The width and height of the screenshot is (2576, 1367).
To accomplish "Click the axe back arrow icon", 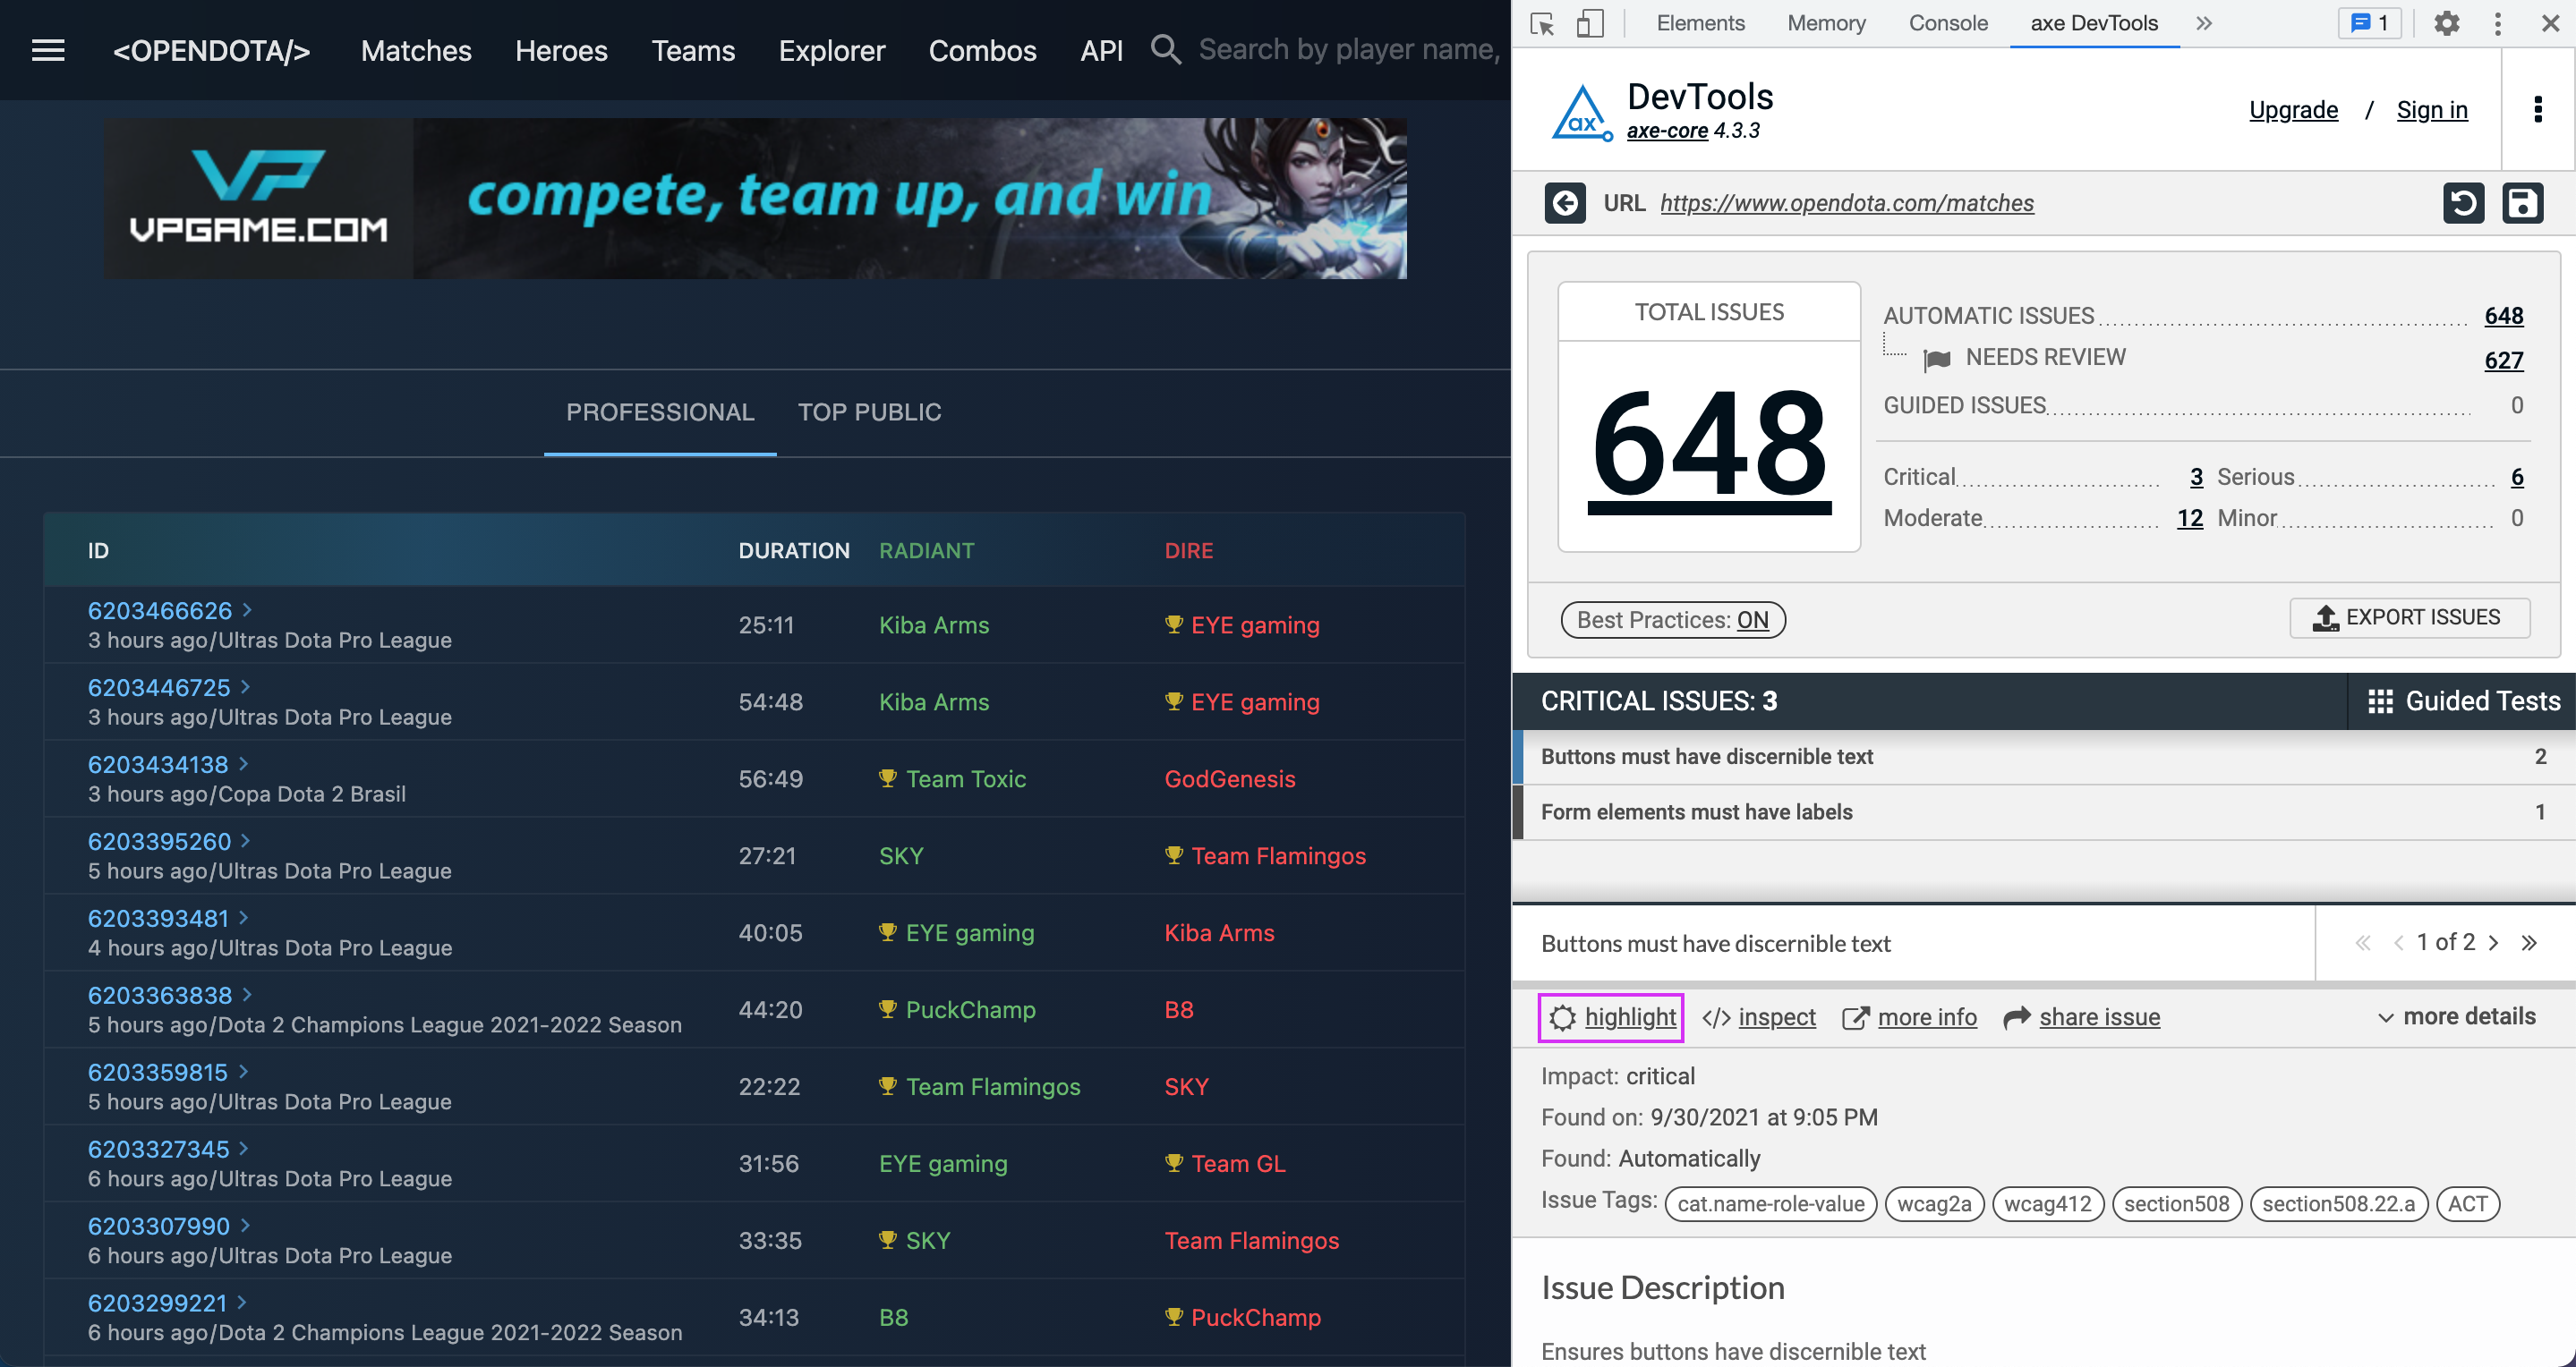I will point(1565,203).
